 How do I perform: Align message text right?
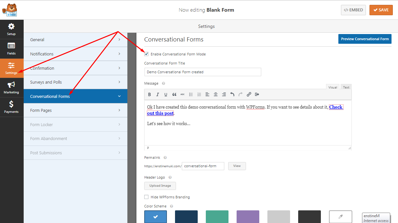(224, 94)
